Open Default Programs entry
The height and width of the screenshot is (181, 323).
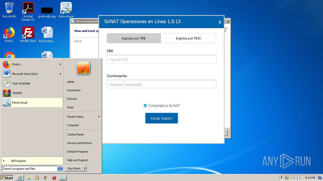[x=78, y=152]
